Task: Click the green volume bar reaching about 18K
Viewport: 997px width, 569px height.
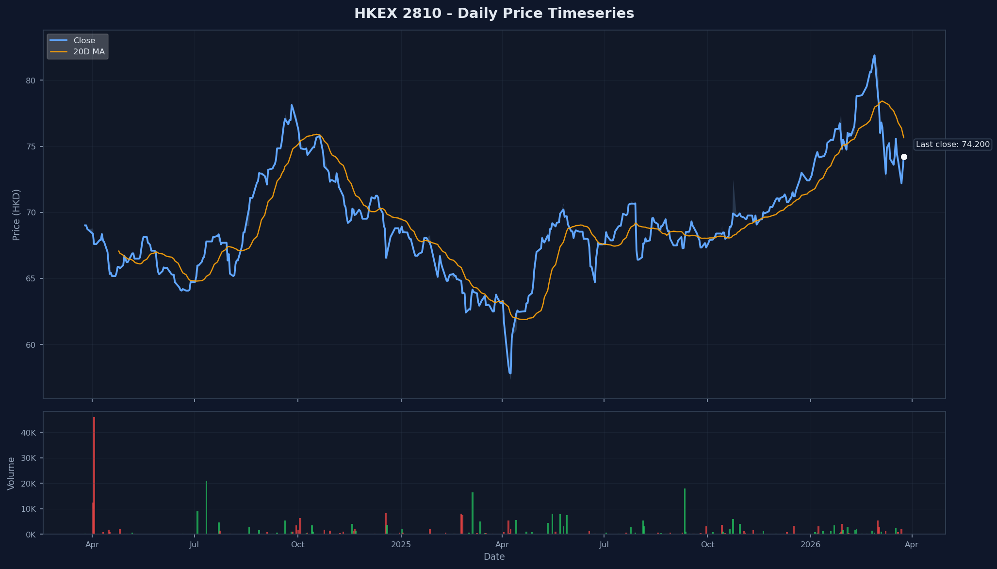Action: point(685,511)
